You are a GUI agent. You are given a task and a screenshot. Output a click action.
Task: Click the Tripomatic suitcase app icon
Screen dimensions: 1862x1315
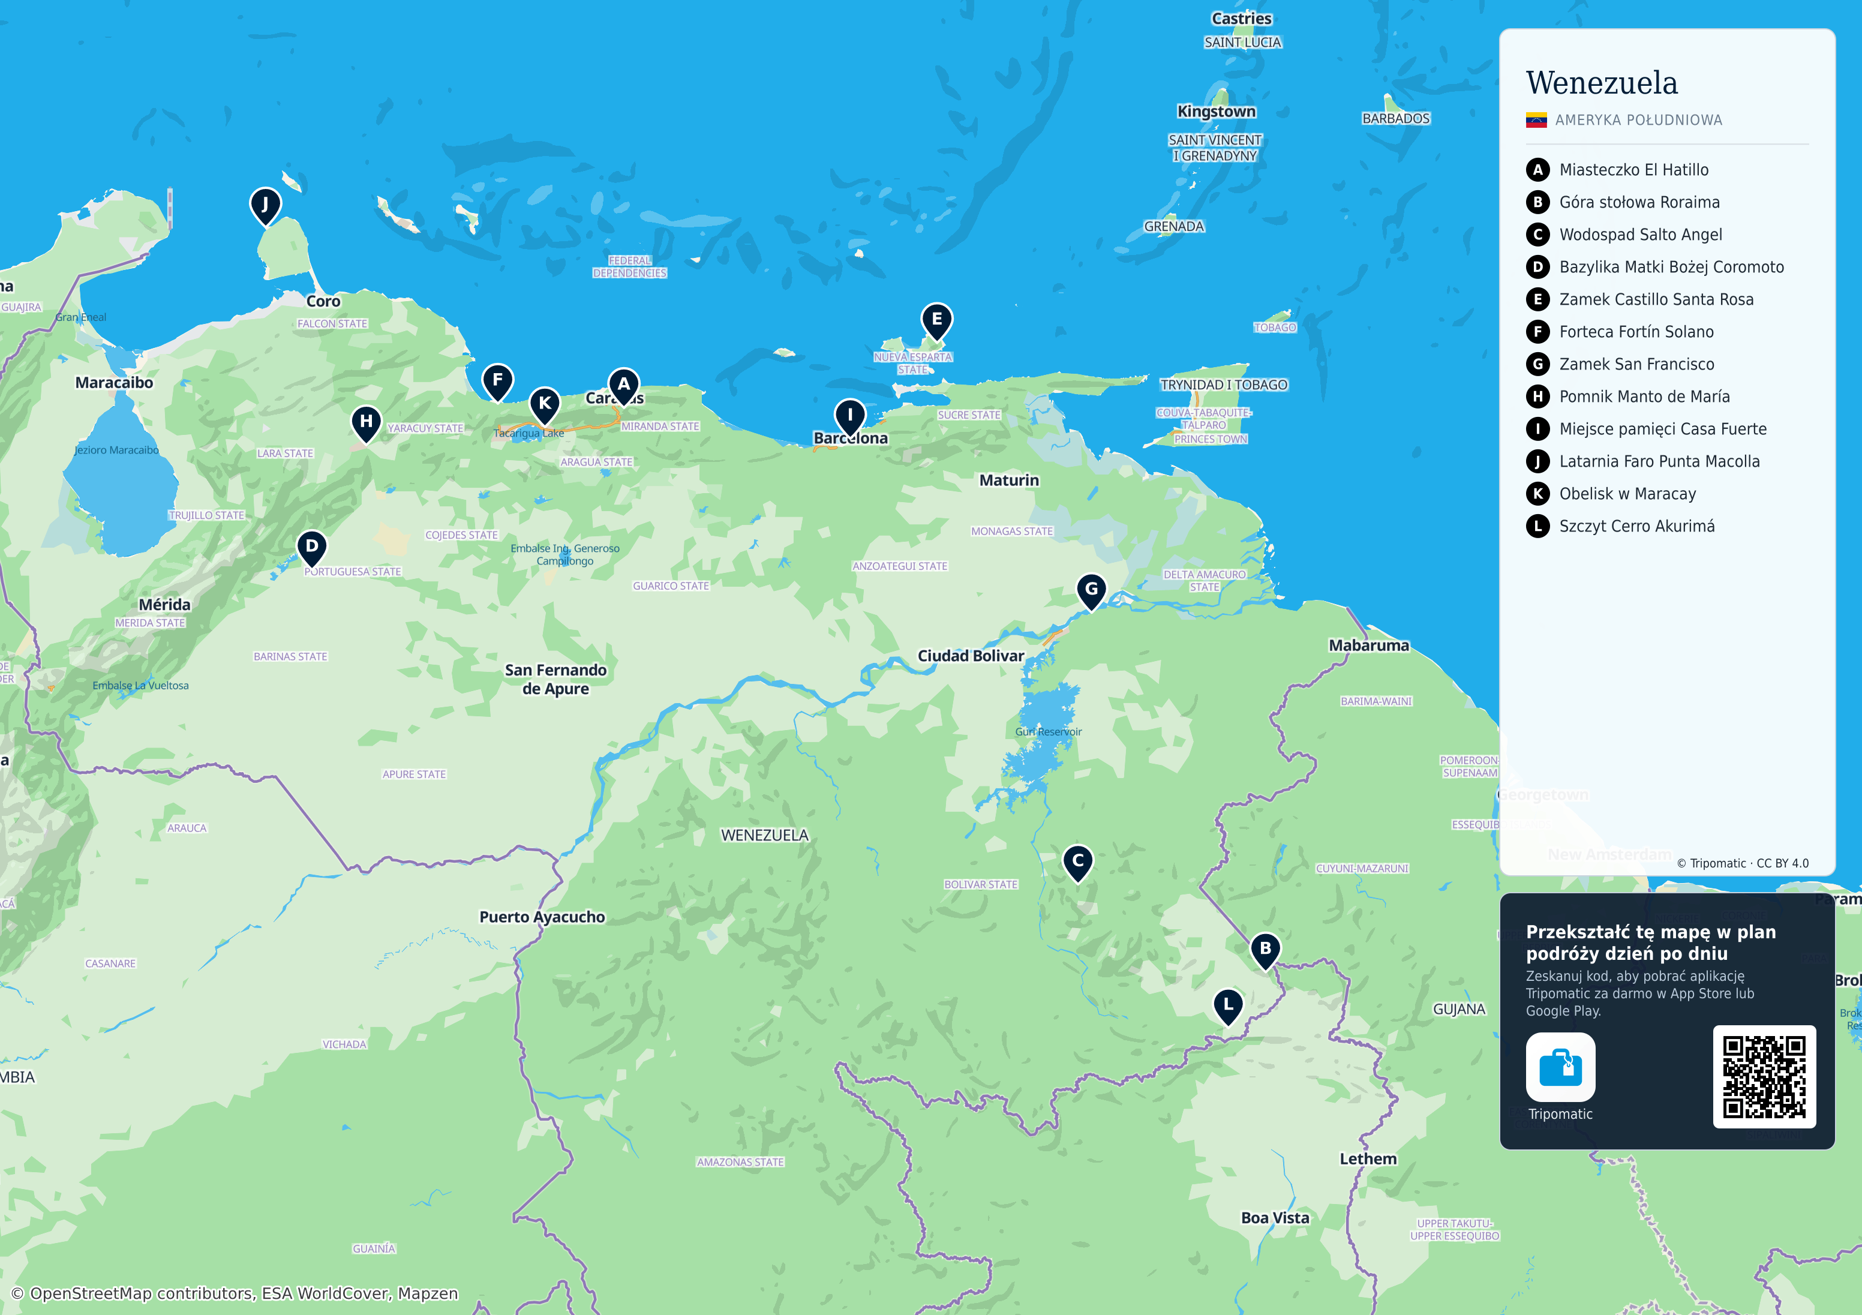[x=1560, y=1067]
